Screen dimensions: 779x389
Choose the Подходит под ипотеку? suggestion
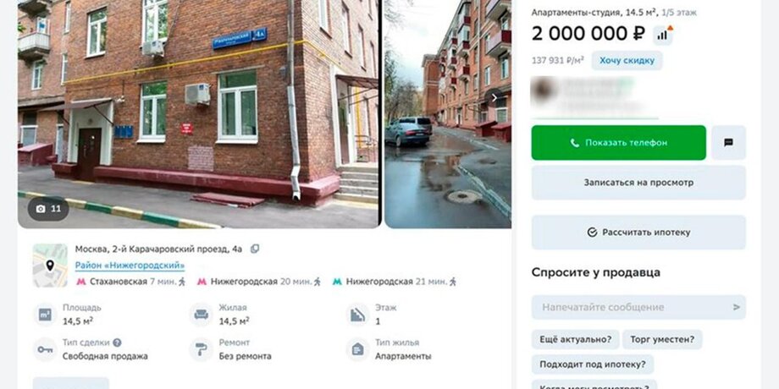pos(593,364)
